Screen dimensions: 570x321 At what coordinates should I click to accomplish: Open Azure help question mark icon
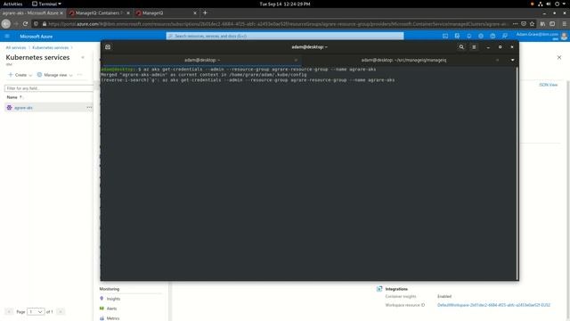click(493, 36)
